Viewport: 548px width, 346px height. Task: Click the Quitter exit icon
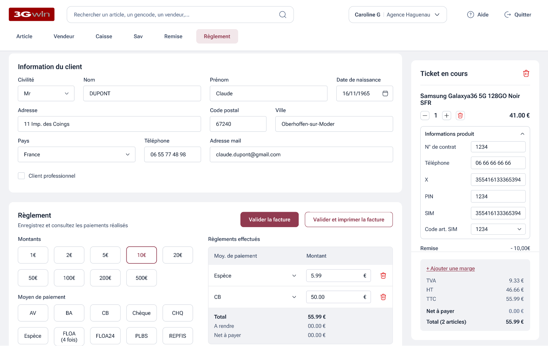(x=507, y=14)
